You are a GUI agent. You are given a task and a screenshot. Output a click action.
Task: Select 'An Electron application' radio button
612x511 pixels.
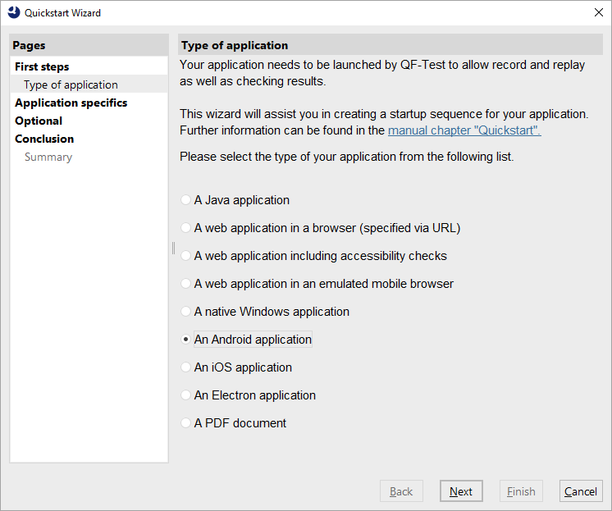pyautogui.click(x=186, y=395)
